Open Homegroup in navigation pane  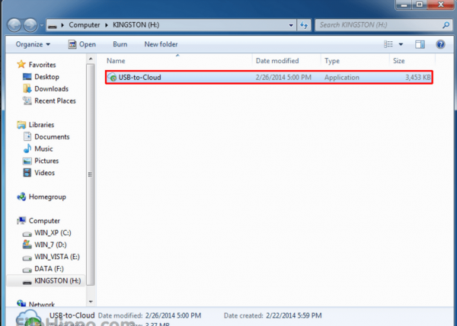tap(47, 197)
